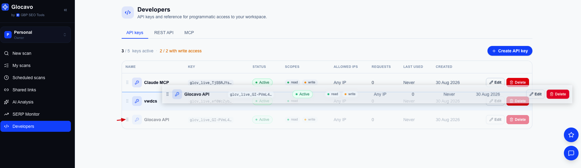Go to My scans
Image resolution: width=581 pixels, height=168 pixels.
(36, 65)
